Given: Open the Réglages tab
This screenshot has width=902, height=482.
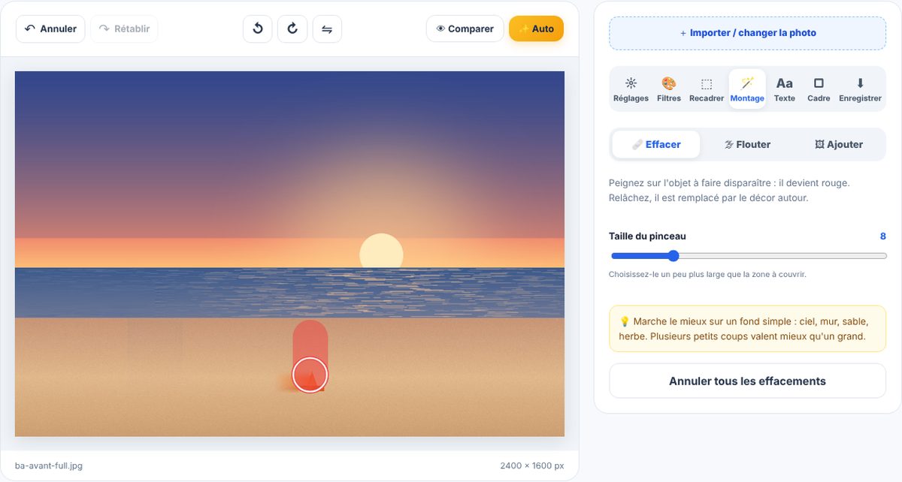Looking at the screenshot, I should (x=631, y=89).
